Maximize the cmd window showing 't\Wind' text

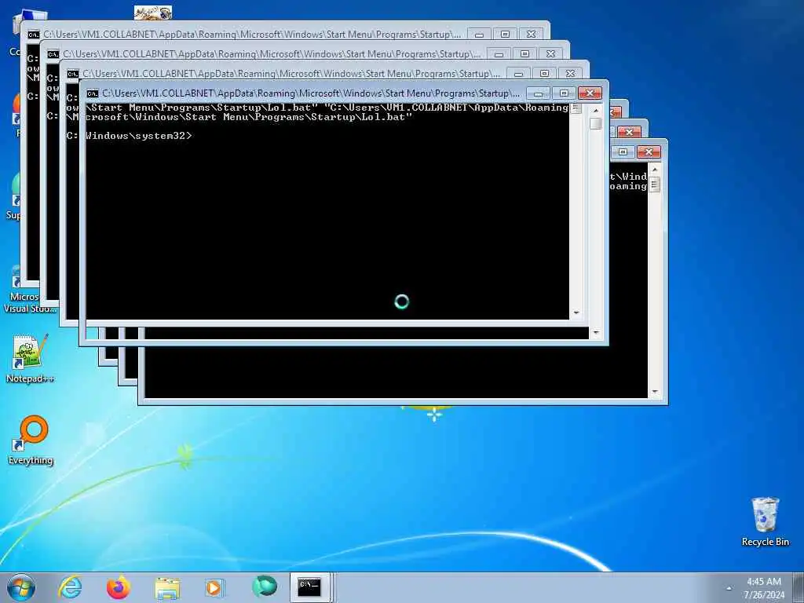pyautogui.click(x=623, y=152)
